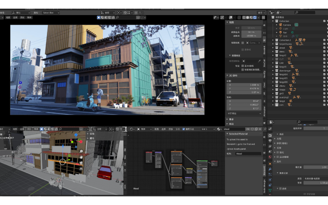Duplicate the Wood material with copy icon

point(256,129)
